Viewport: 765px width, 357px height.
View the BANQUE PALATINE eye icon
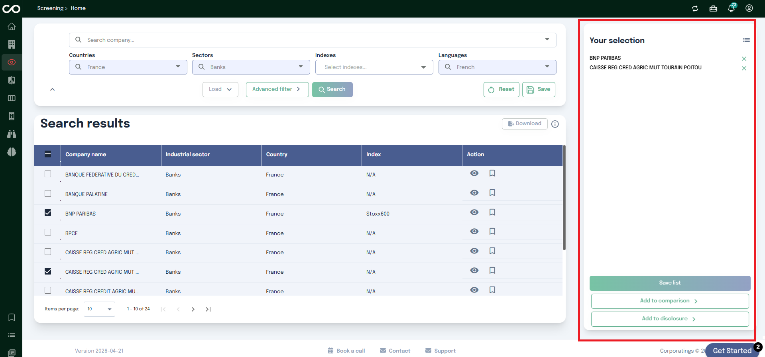[474, 193]
